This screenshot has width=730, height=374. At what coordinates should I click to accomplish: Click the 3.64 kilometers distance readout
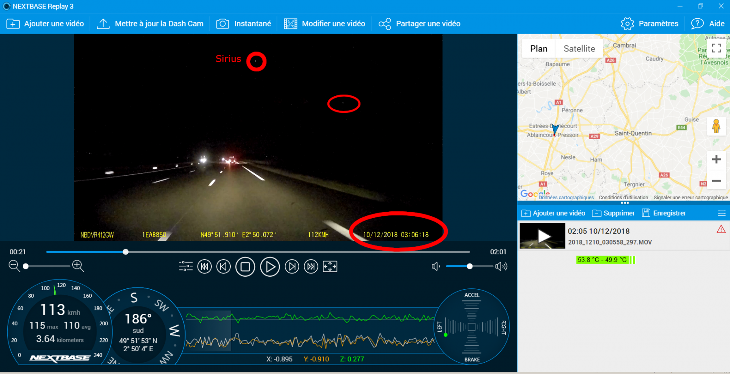point(60,339)
